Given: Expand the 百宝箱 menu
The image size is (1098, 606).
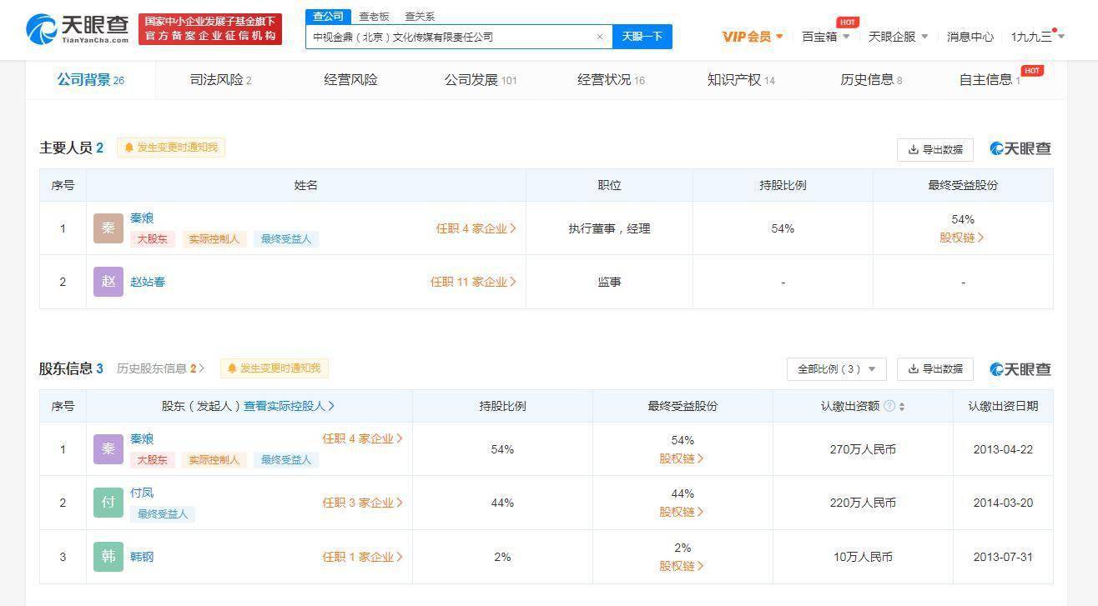Looking at the screenshot, I should click(x=825, y=37).
